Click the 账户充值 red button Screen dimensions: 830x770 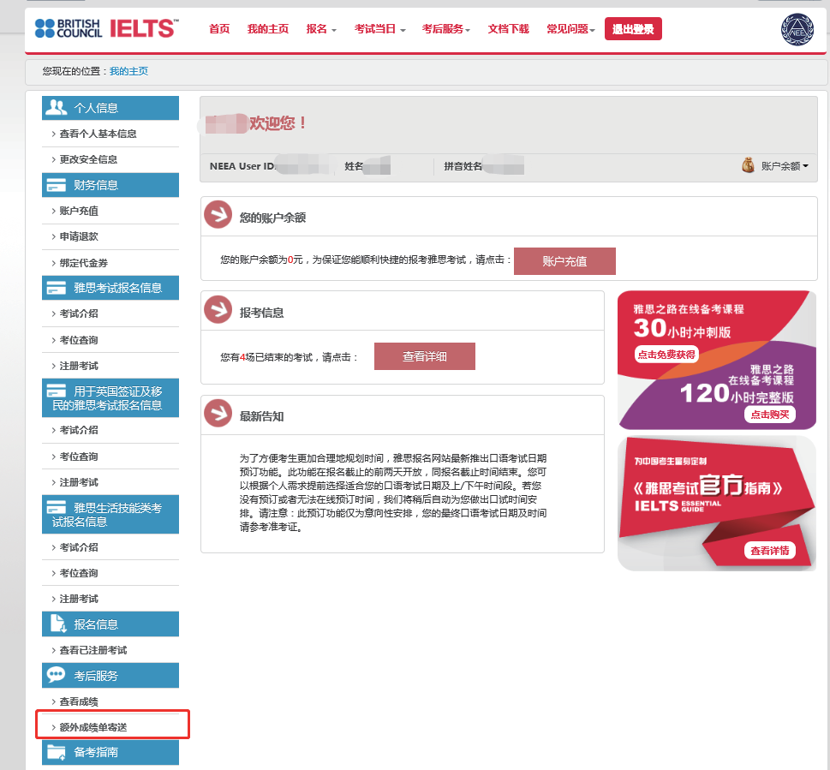tap(564, 261)
